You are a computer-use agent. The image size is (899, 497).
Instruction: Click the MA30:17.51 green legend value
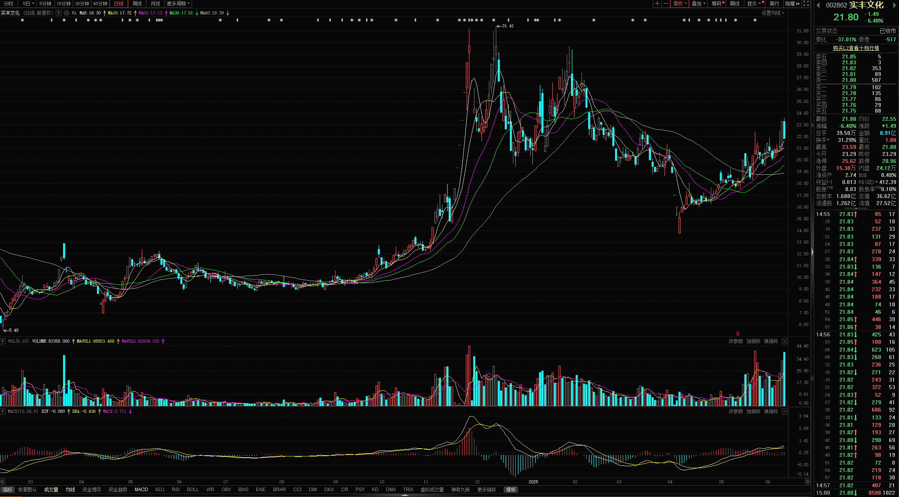[x=181, y=13]
